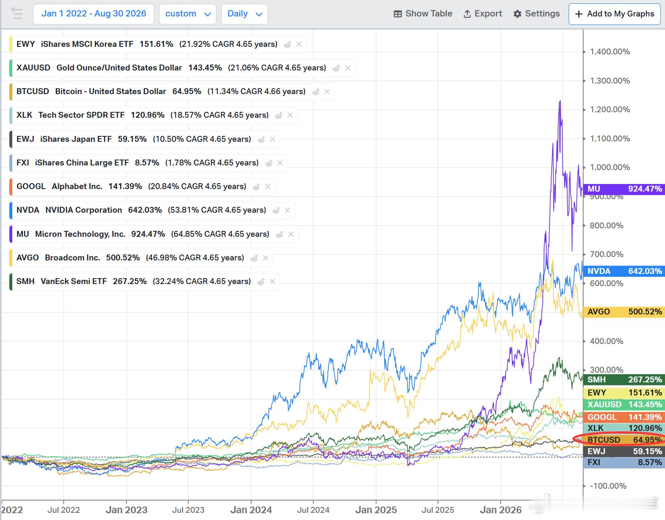
Task: Collapse the sidebar with the top-left arrow icon
Action: pos(17,14)
